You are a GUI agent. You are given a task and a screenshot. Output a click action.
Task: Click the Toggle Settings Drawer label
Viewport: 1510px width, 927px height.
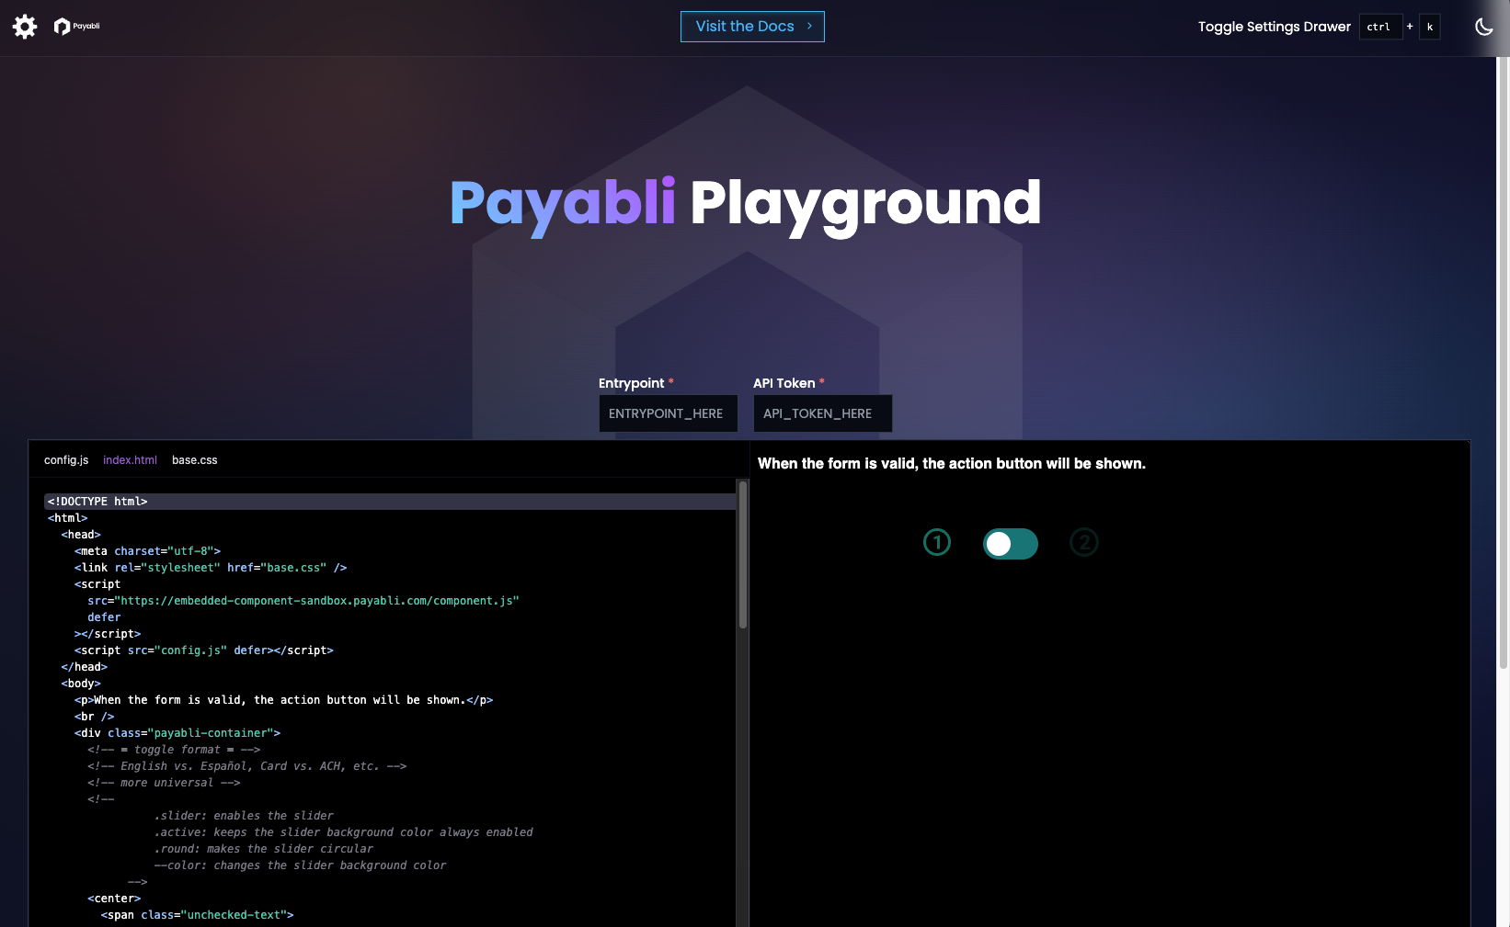coord(1275,27)
